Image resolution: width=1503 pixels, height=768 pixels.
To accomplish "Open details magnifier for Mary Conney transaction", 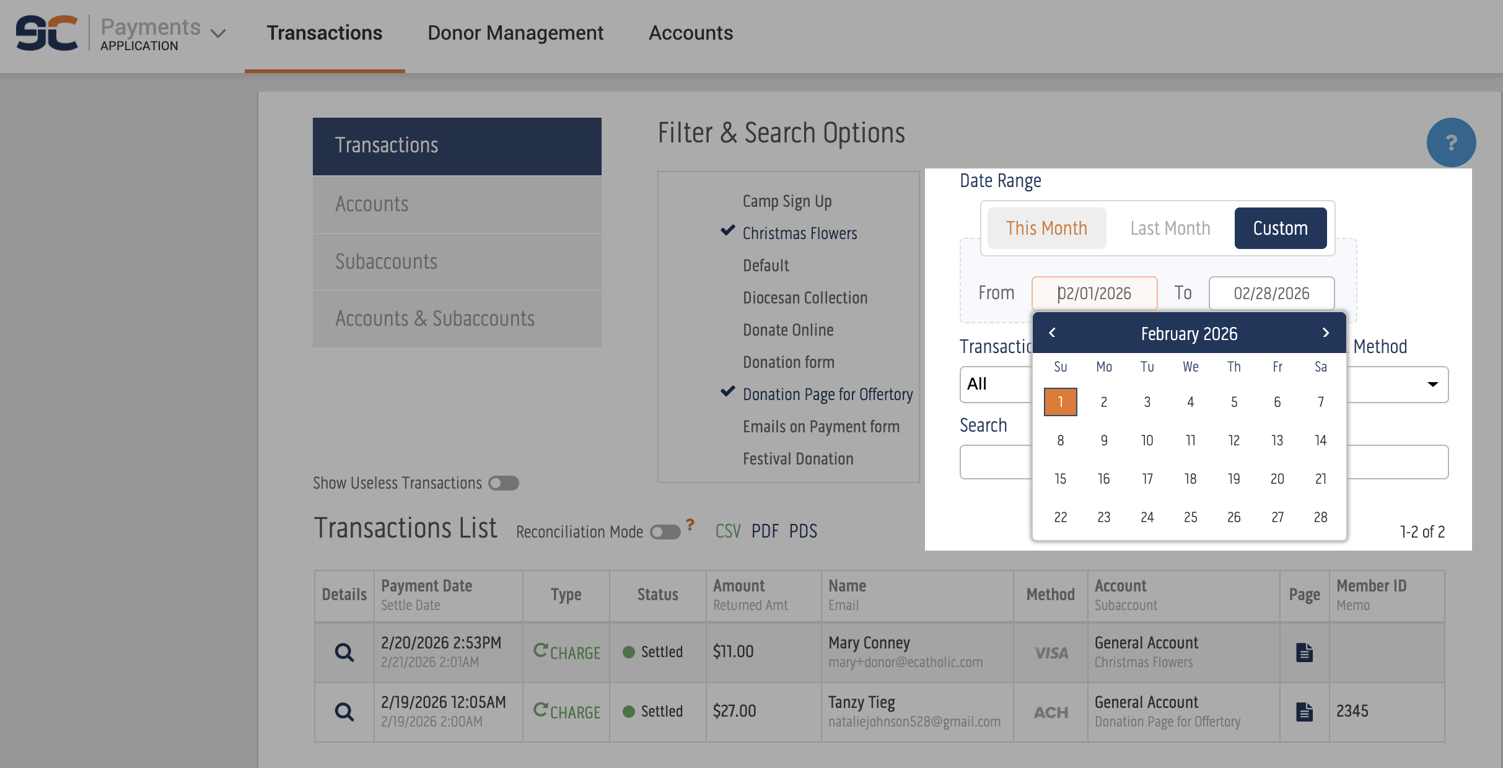I will coord(344,652).
